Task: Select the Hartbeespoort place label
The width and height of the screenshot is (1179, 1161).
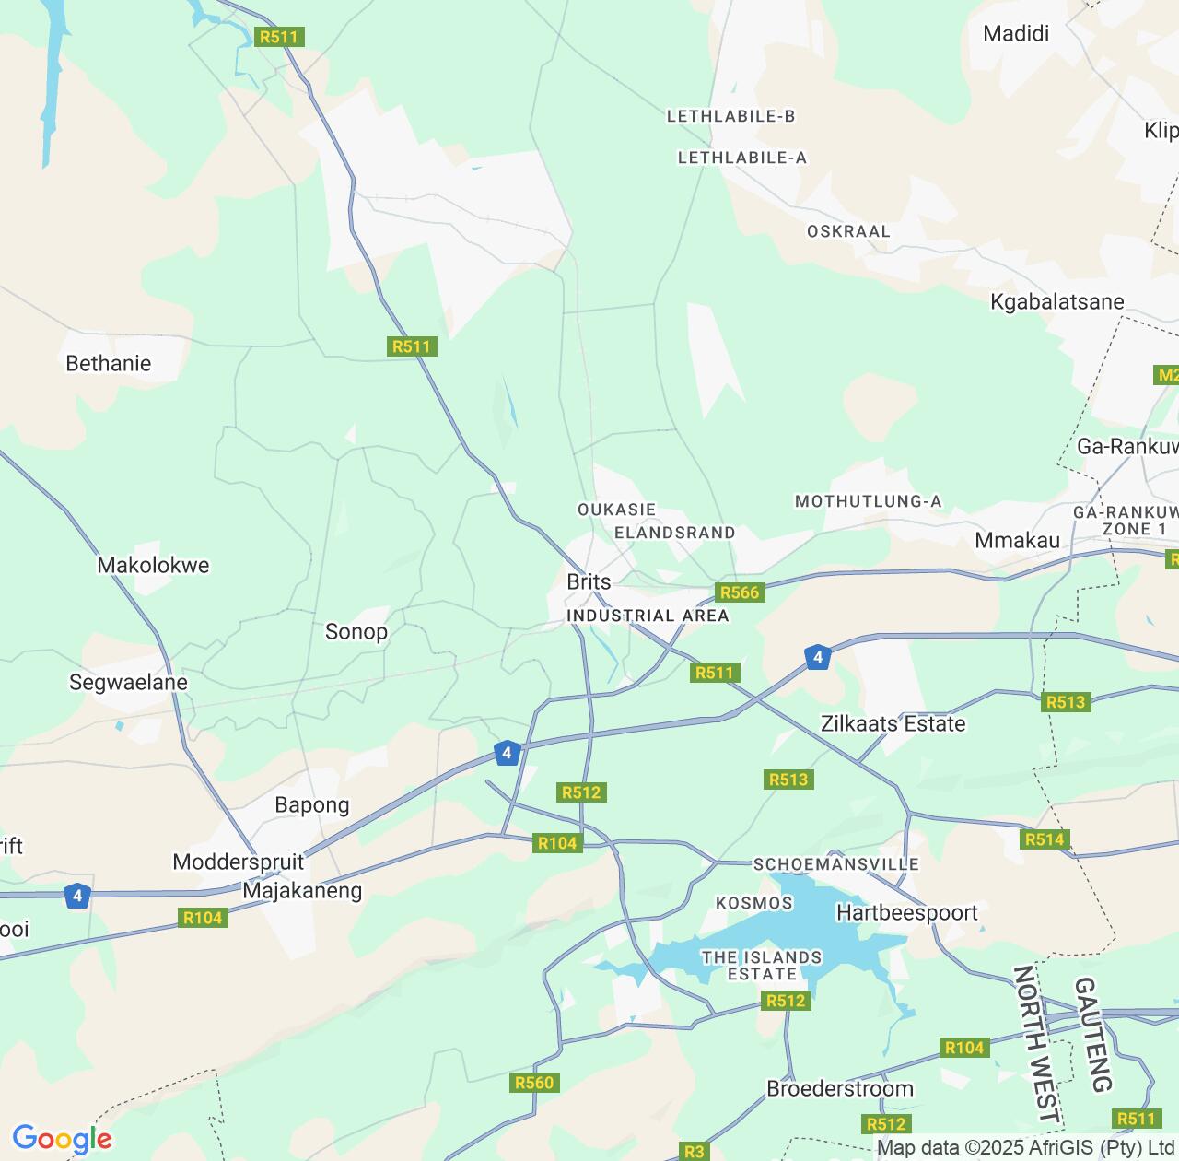Action: pos(907,912)
